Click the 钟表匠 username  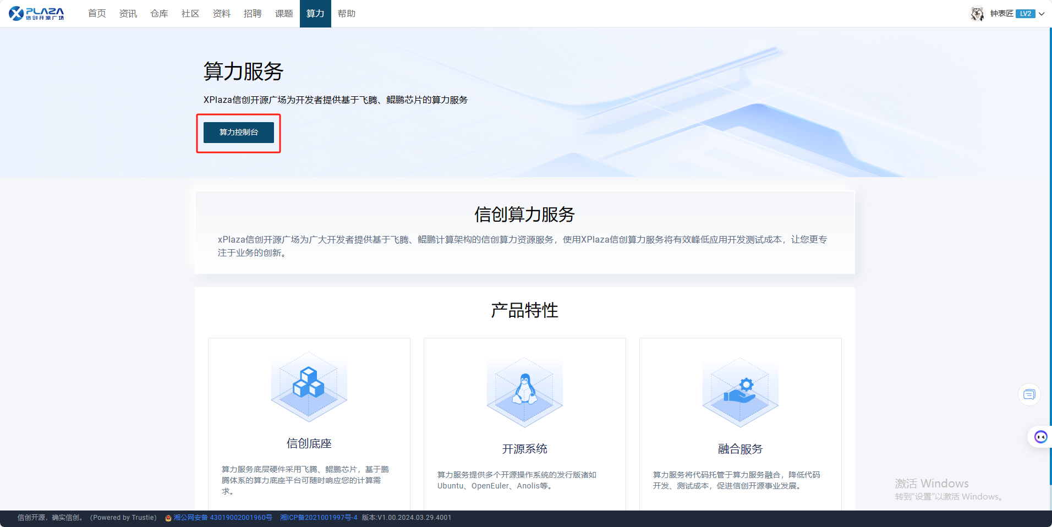tap(1001, 14)
